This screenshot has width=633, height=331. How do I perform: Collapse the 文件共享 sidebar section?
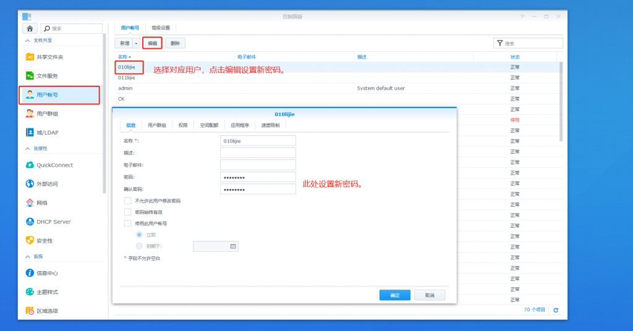(27, 40)
